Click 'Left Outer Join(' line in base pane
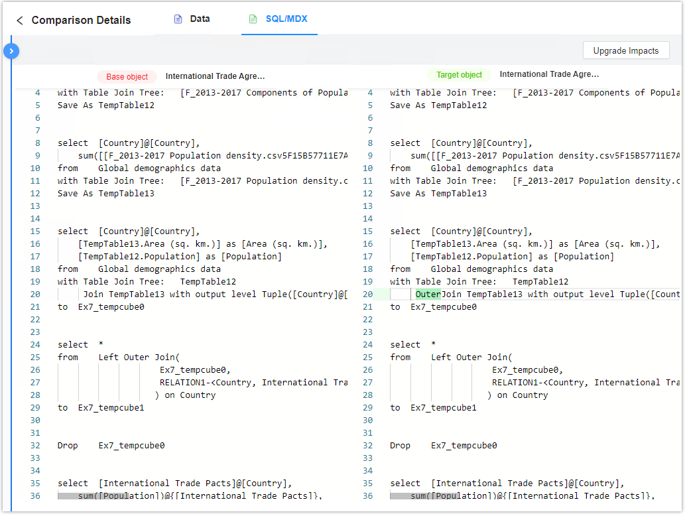 coord(139,357)
